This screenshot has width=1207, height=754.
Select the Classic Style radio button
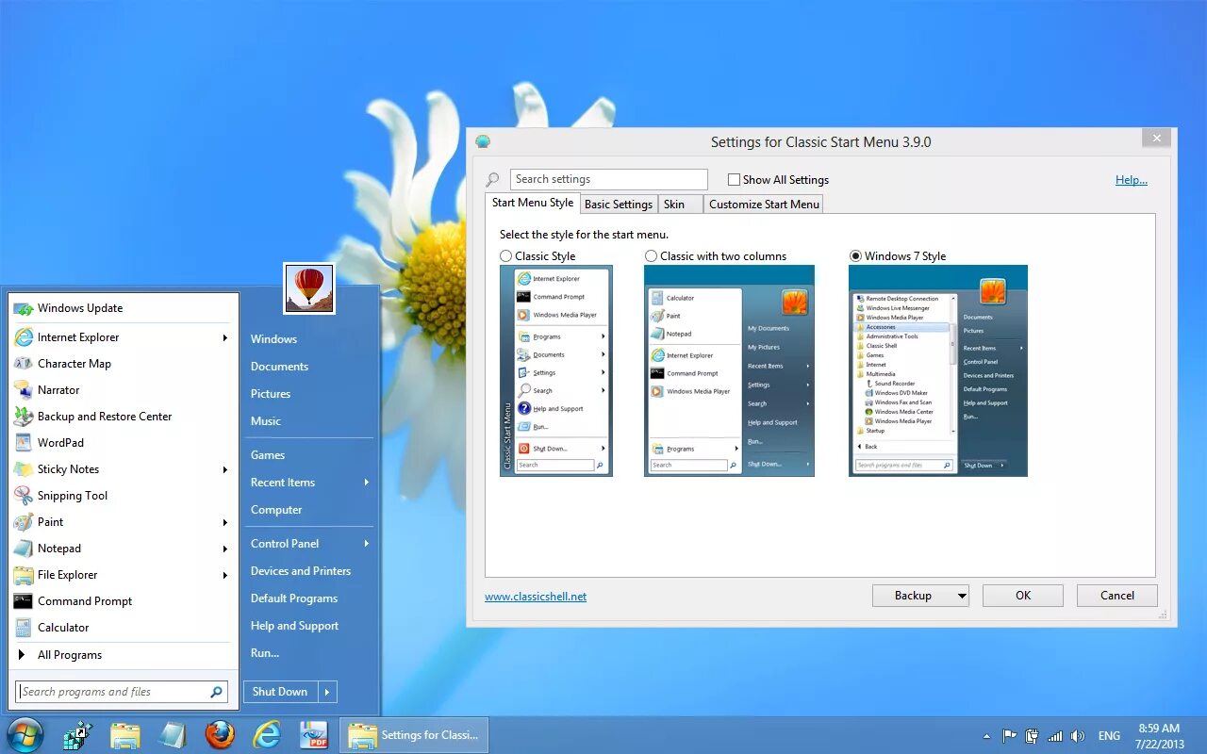[506, 255]
